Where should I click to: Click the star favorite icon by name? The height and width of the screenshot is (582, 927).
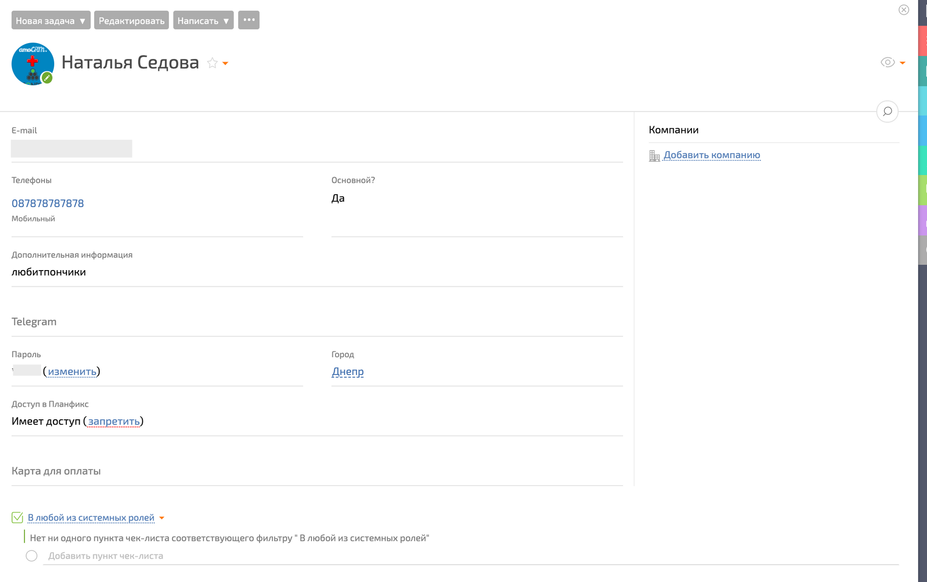coord(212,63)
